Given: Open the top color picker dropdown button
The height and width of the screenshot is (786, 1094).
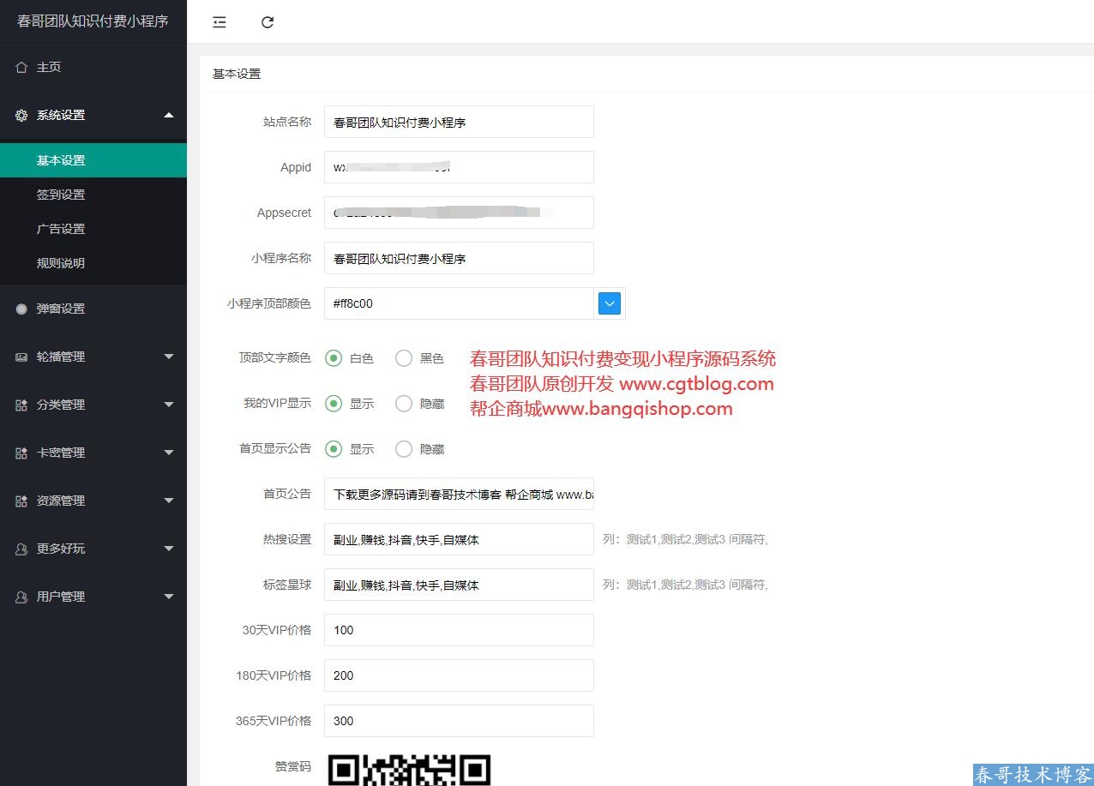Looking at the screenshot, I should 609,303.
